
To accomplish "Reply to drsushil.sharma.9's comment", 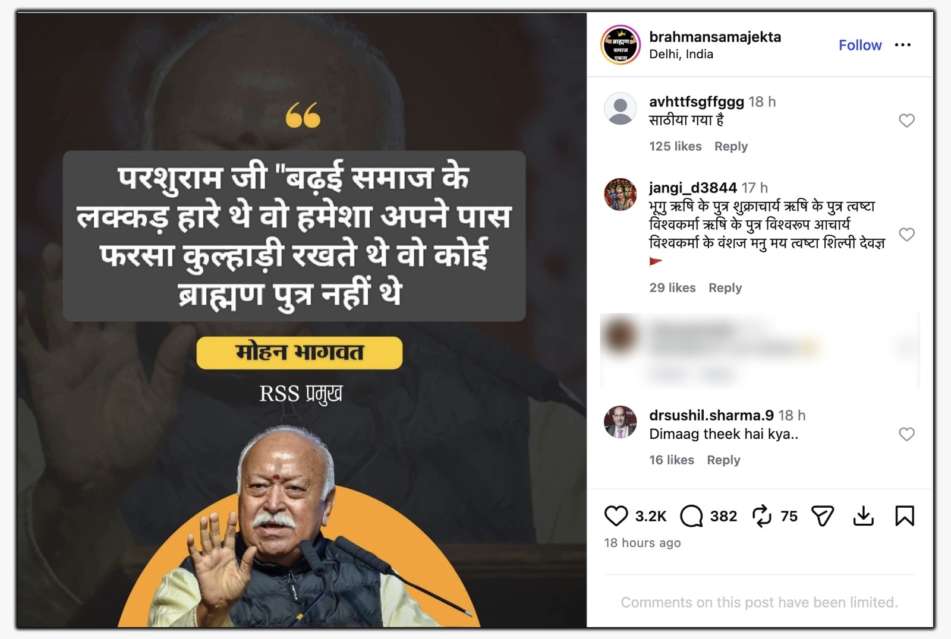I will 723,460.
